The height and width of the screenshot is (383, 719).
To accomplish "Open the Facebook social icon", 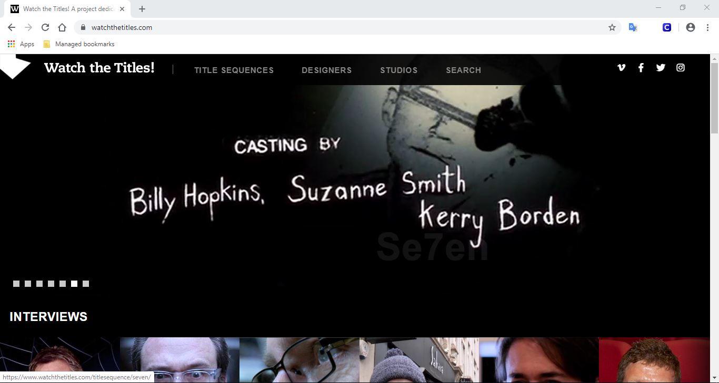I will click(641, 67).
